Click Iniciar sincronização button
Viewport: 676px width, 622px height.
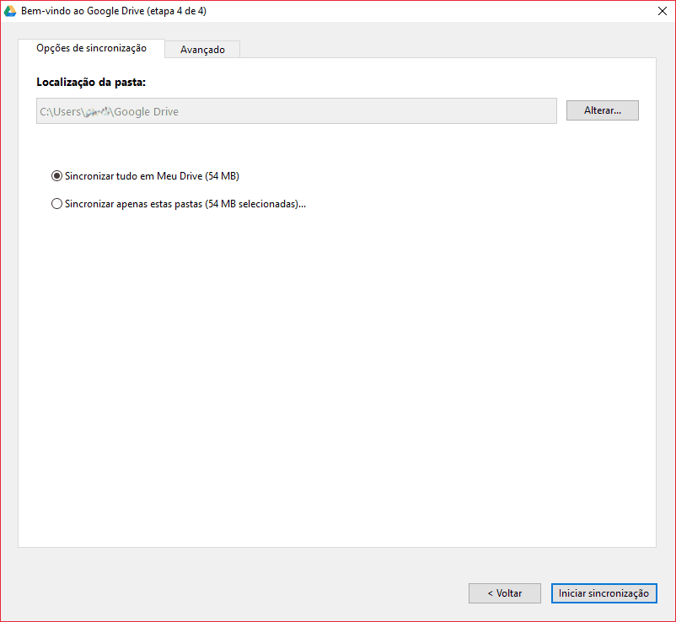tap(604, 593)
